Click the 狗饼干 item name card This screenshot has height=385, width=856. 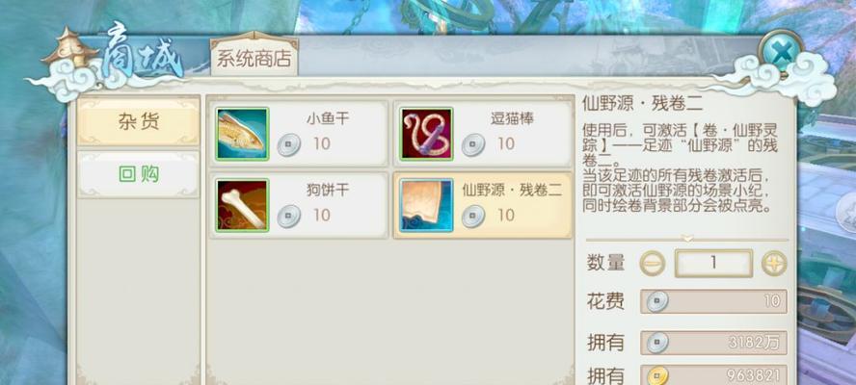[299, 205]
